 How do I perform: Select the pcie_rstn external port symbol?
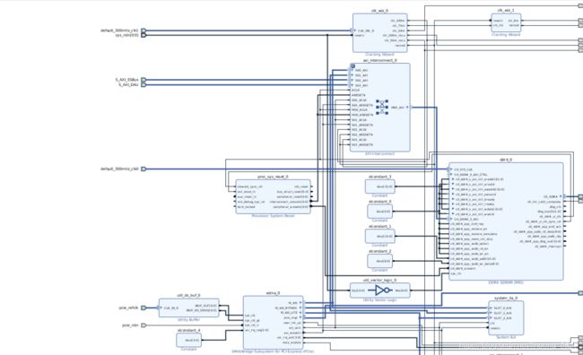[x=144, y=325]
